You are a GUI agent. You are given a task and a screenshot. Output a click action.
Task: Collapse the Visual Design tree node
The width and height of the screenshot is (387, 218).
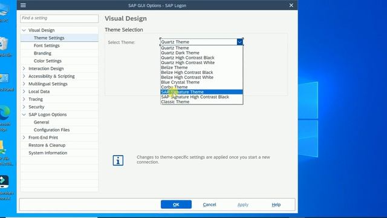pyautogui.click(x=24, y=30)
